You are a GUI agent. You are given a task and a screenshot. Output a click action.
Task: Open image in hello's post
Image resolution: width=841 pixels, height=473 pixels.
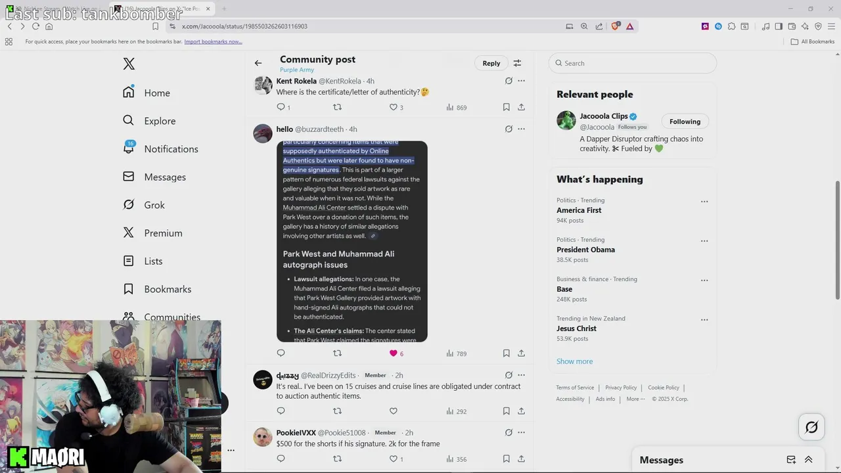click(352, 242)
